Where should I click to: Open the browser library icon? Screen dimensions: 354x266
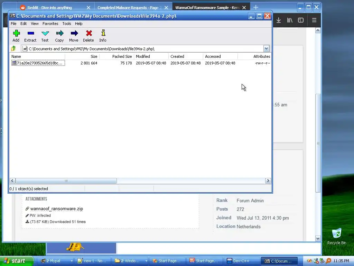pos(290,20)
